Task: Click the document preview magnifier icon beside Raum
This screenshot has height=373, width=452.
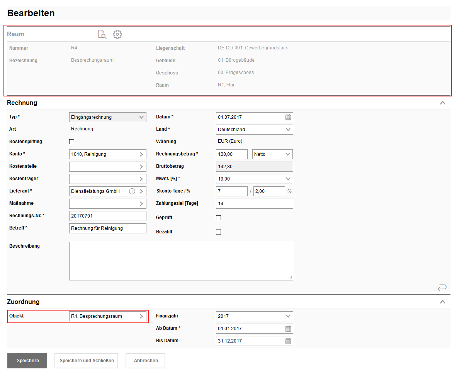Action: (x=102, y=34)
